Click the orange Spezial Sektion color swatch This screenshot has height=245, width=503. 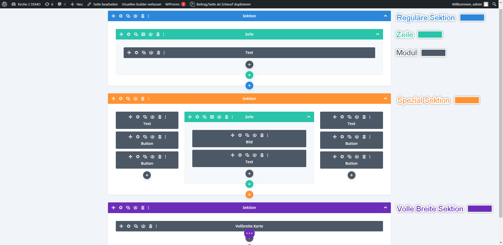(x=467, y=100)
